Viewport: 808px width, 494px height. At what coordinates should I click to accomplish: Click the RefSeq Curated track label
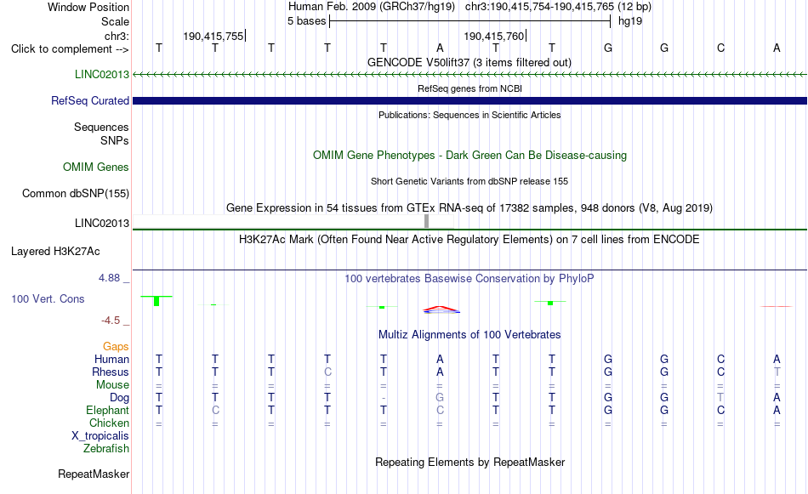[89, 100]
